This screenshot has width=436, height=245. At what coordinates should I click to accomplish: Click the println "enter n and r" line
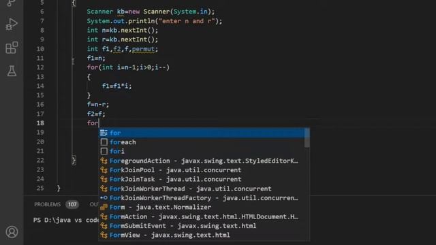(155, 21)
